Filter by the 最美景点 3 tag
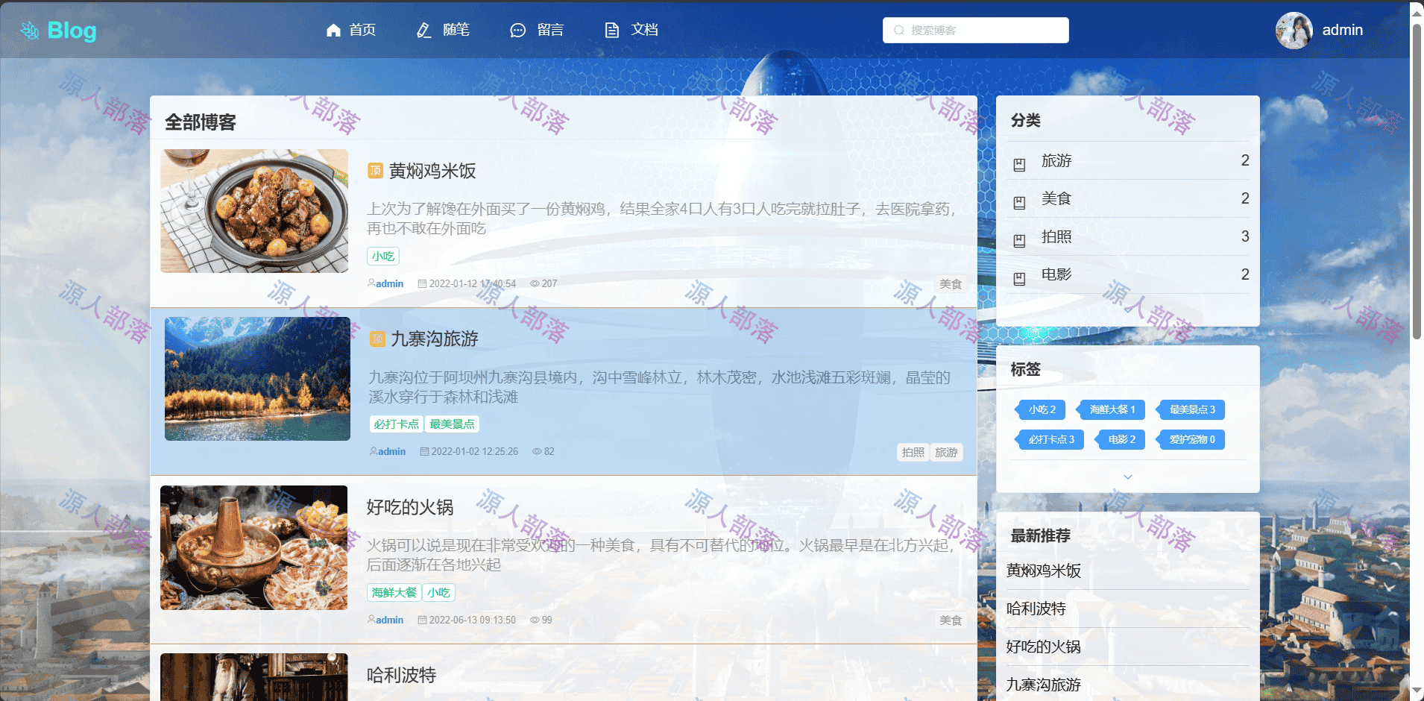1424x701 pixels. tap(1191, 409)
